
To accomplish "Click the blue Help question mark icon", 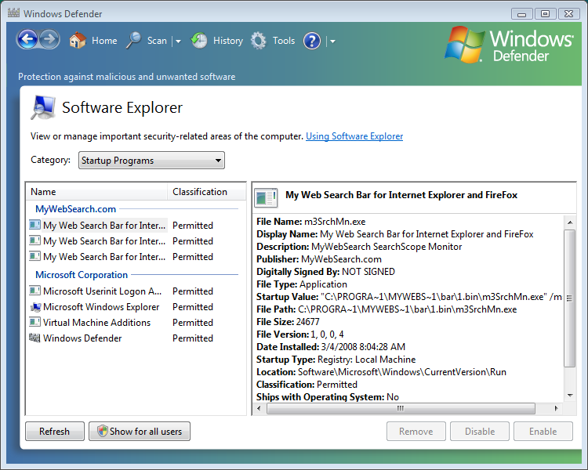I will pos(312,41).
